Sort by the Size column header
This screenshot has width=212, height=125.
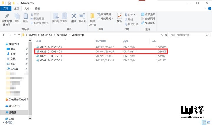click(x=153, y=41)
